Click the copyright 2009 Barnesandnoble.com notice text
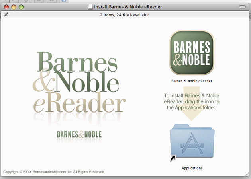The height and width of the screenshot is (179, 251). click(54, 172)
